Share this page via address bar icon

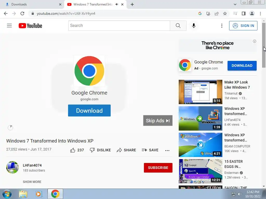217,13
